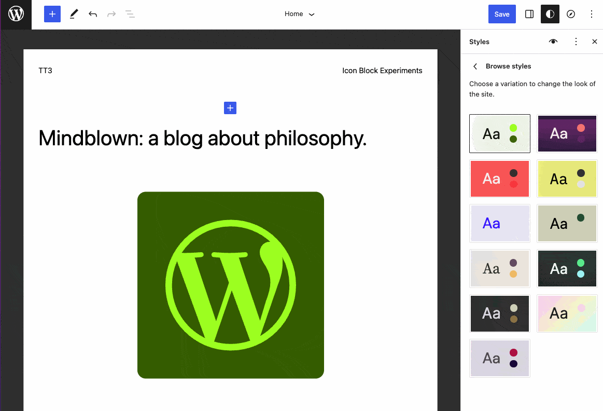Open the Icon Block Experiments navigation link

(382, 71)
